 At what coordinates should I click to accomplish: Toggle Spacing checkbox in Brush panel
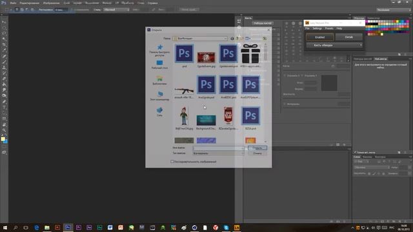tap(285, 104)
